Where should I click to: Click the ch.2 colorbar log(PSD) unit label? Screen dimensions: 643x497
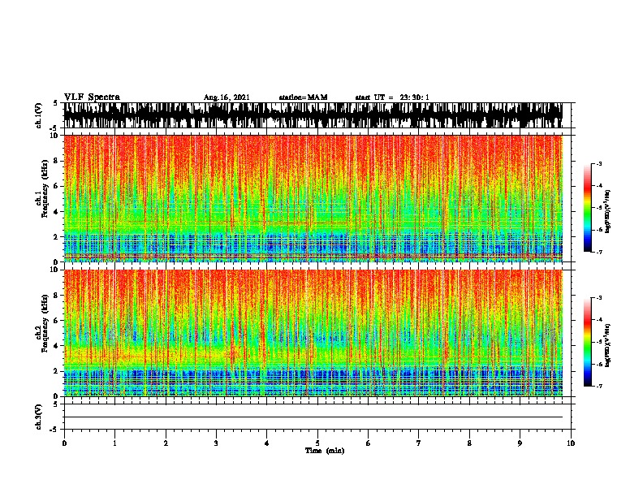607,345
